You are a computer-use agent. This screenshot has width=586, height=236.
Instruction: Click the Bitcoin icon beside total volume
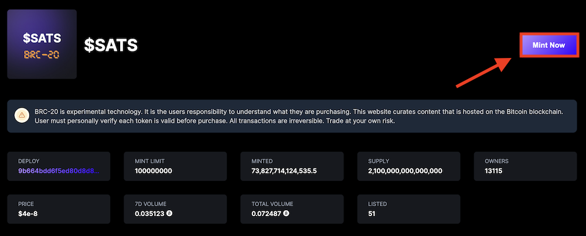pyautogui.click(x=287, y=214)
